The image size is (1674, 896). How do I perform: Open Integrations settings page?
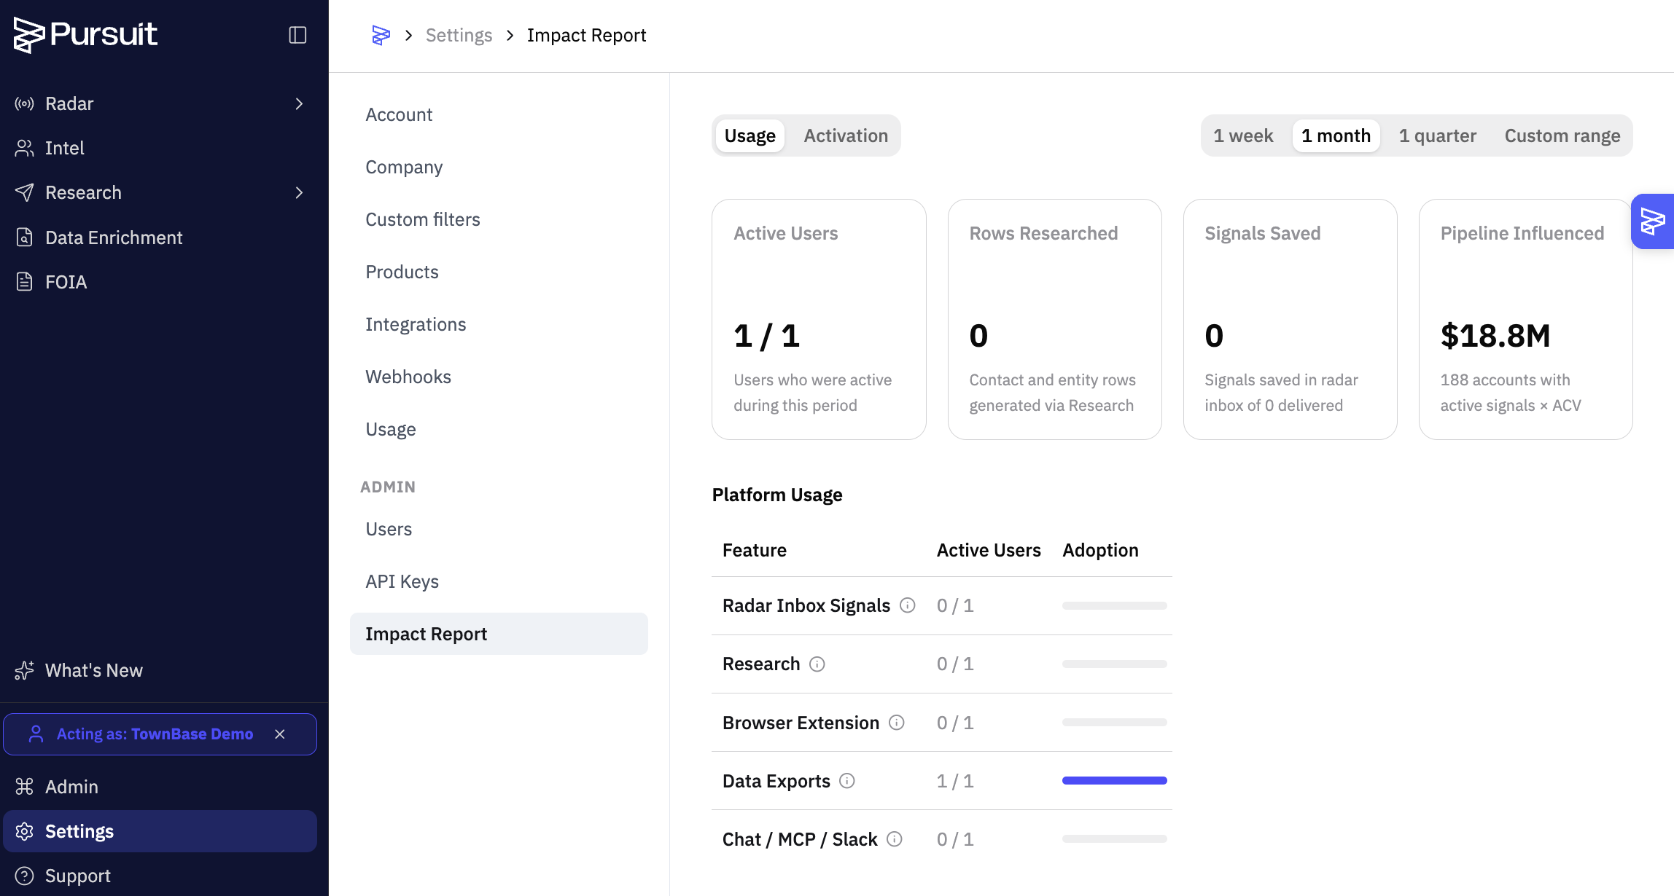coord(416,324)
